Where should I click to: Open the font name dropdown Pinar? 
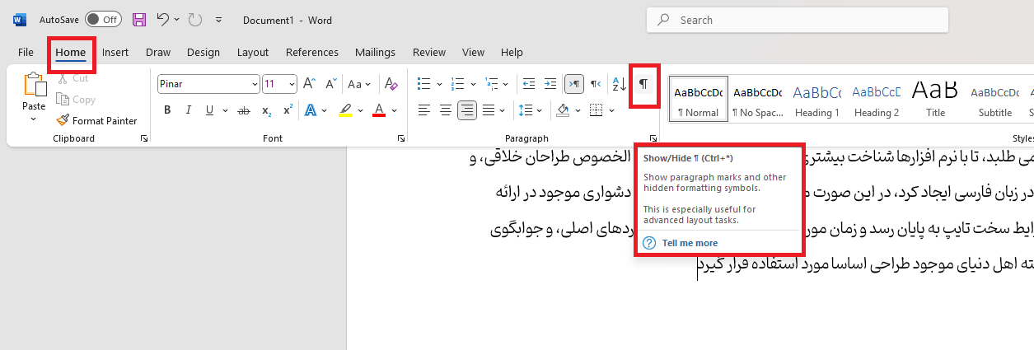(x=255, y=84)
